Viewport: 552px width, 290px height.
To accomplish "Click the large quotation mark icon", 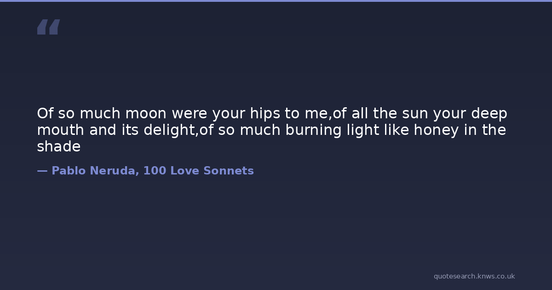I will [48, 27].
